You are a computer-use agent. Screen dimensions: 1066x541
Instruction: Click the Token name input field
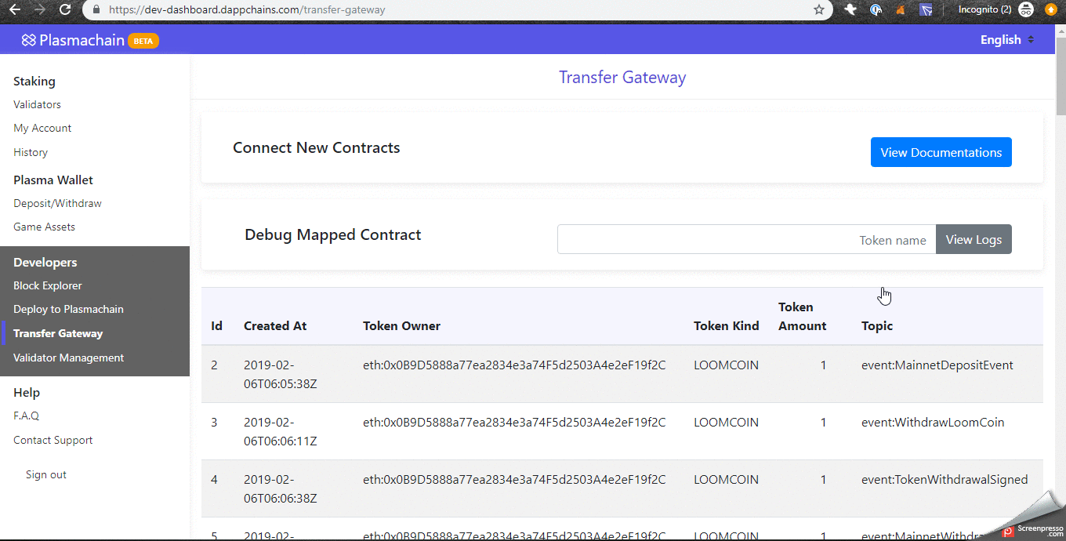point(745,239)
